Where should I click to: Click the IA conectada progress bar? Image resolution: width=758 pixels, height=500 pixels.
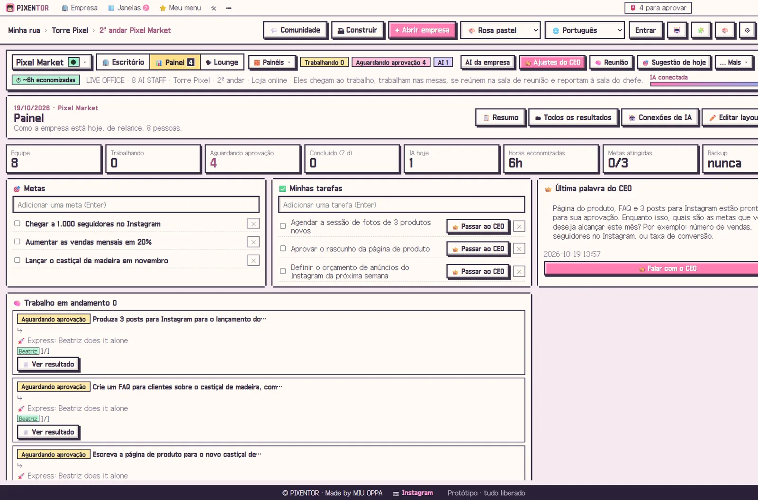pyautogui.click(x=704, y=84)
